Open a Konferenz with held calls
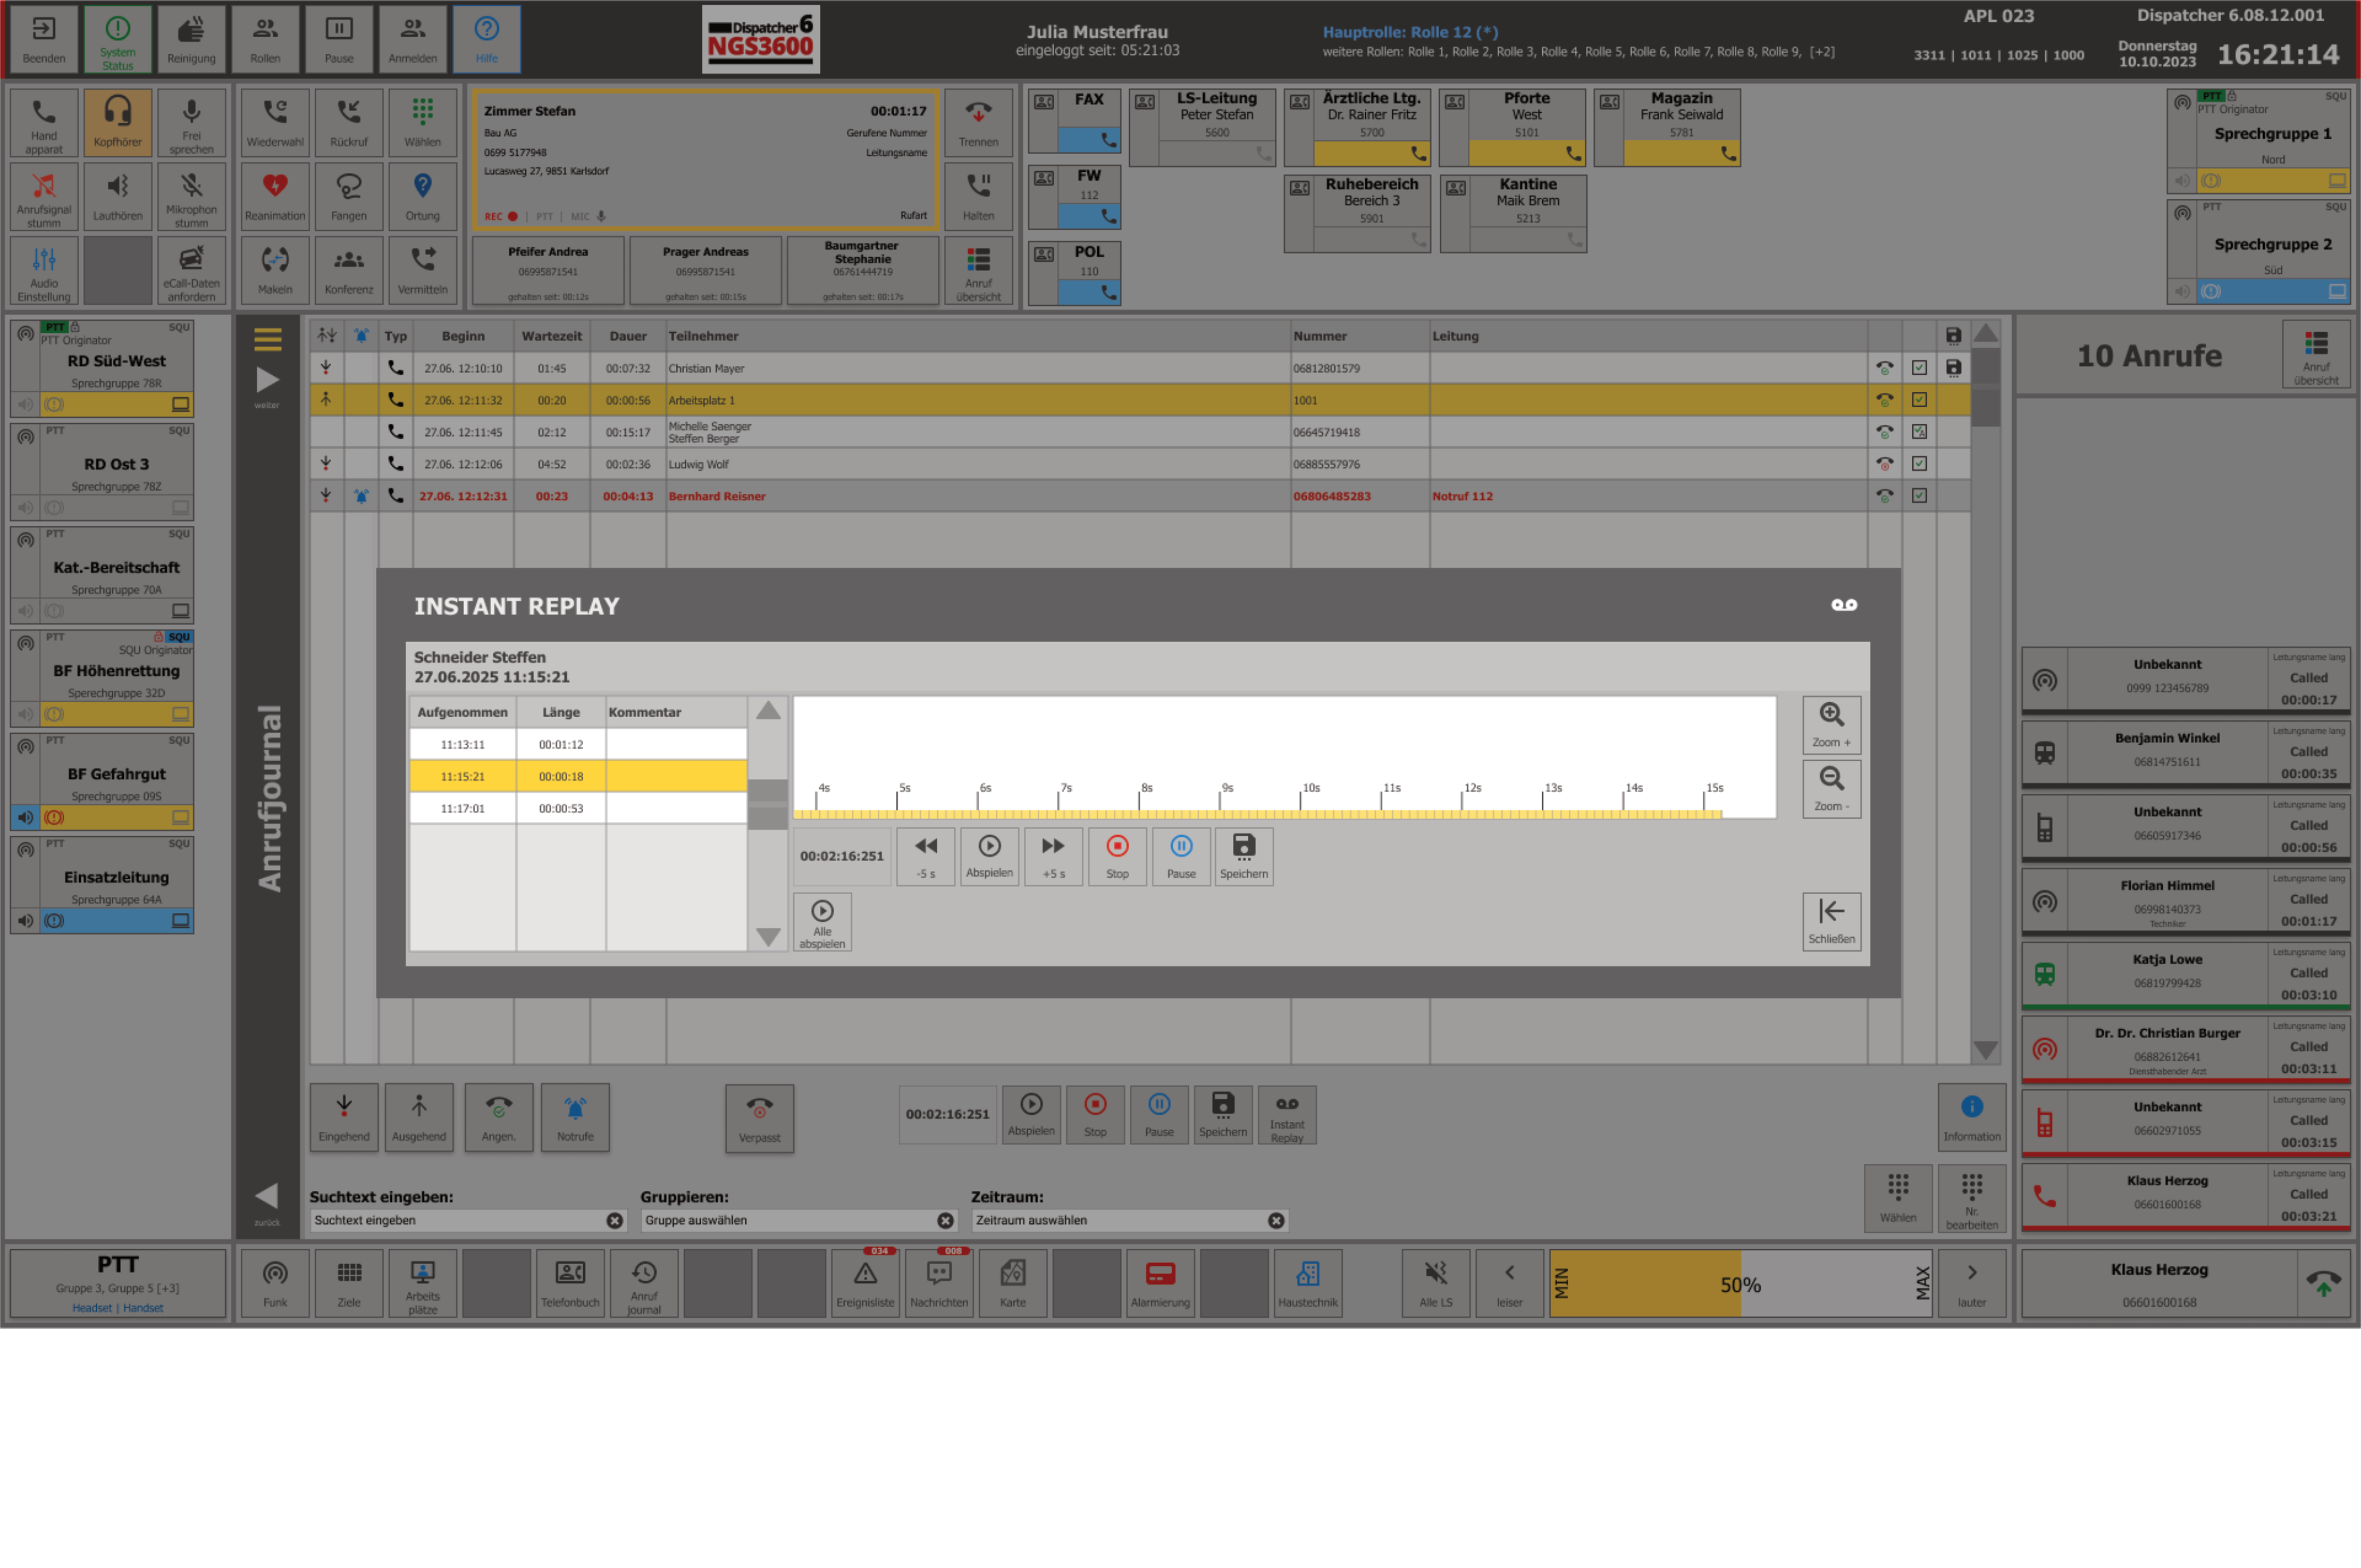The width and height of the screenshot is (2361, 1568). [x=348, y=270]
